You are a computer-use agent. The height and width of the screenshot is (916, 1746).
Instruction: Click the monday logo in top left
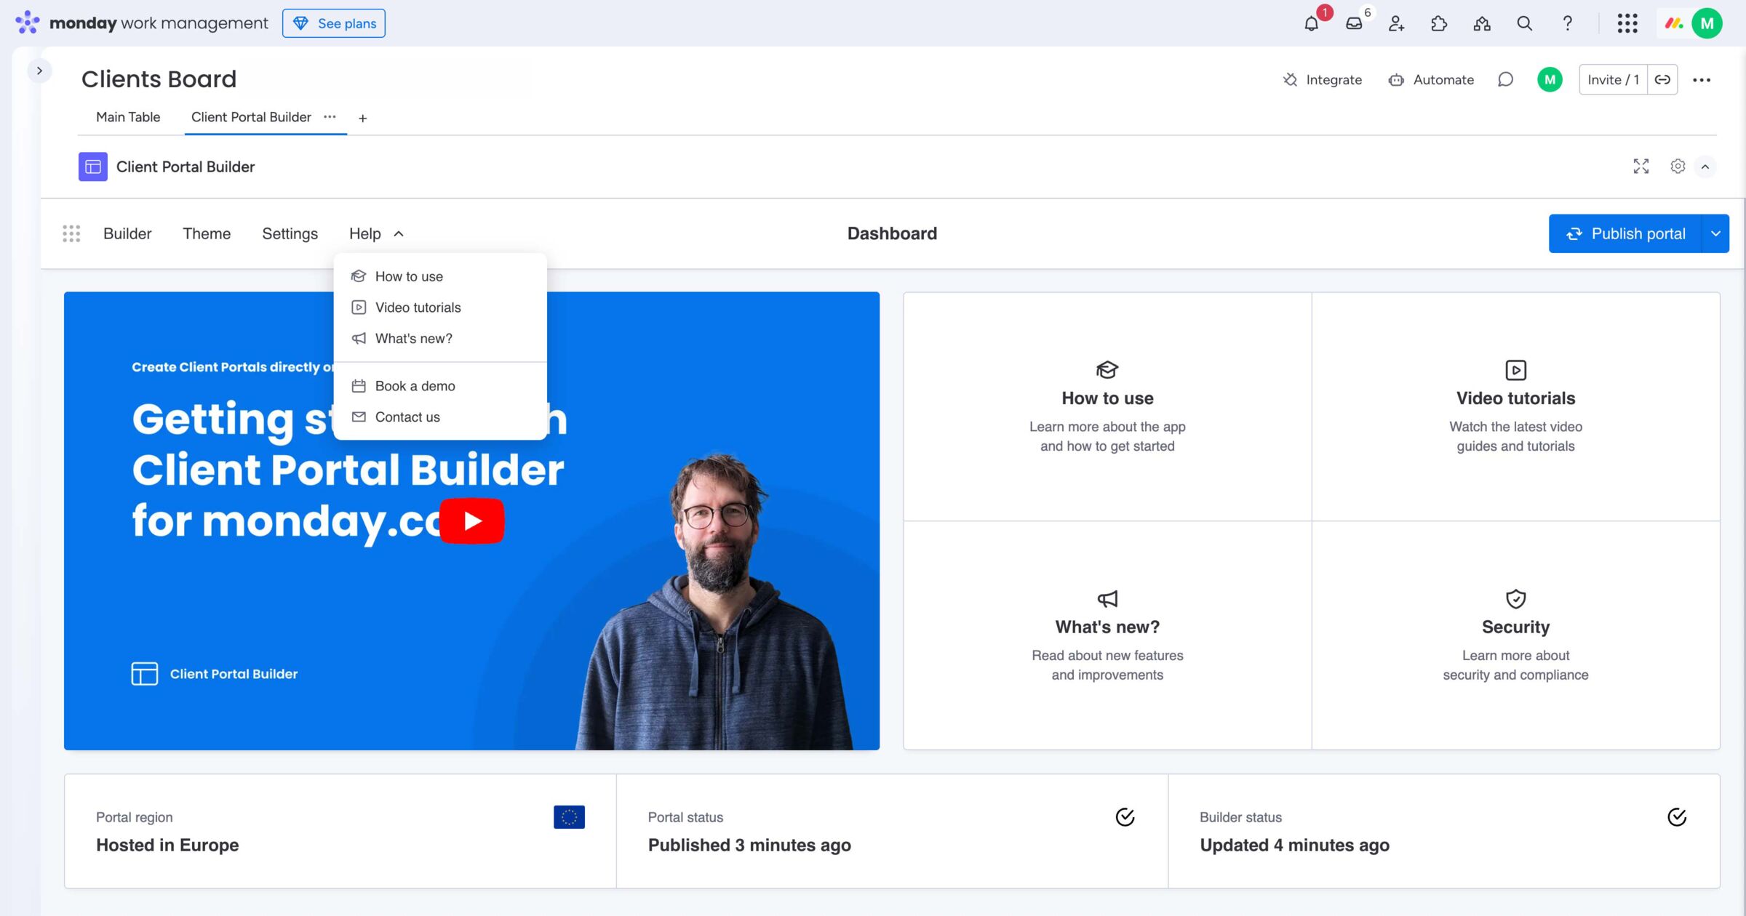(x=28, y=23)
